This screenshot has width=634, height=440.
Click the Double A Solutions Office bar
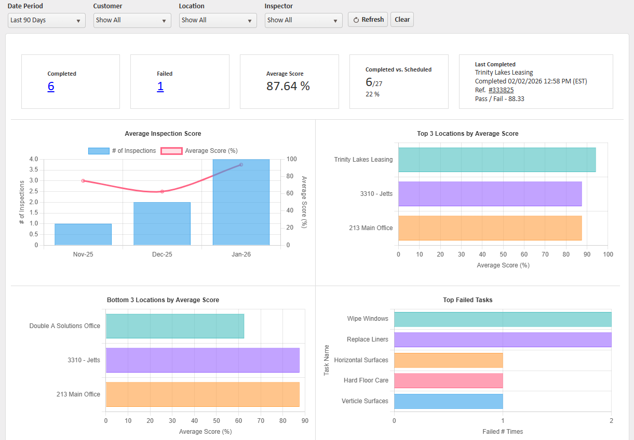pos(175,326)
